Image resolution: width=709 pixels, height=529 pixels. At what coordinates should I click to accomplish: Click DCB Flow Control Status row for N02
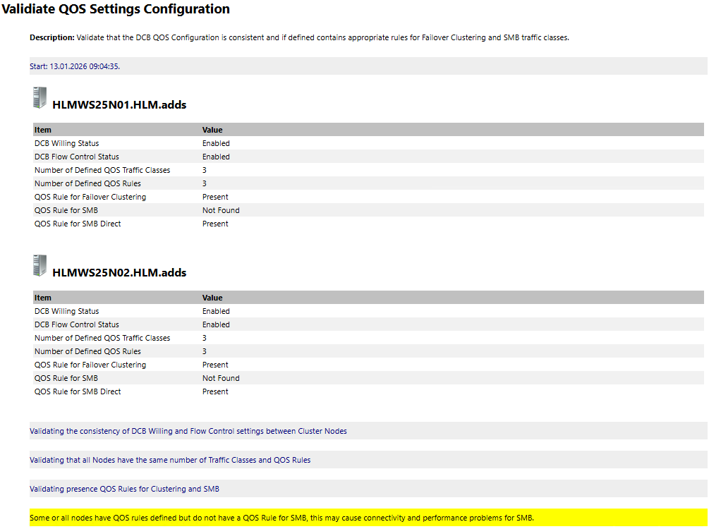pyautogui.click(x=77, y=324)
